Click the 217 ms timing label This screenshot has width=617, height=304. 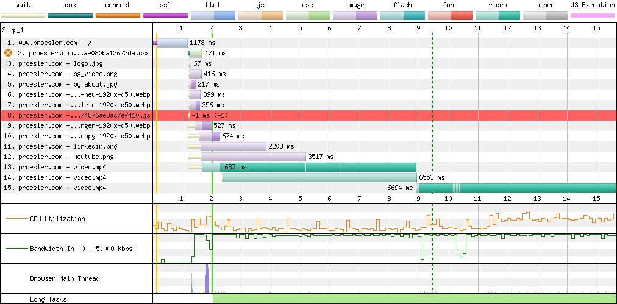point(209,84)
